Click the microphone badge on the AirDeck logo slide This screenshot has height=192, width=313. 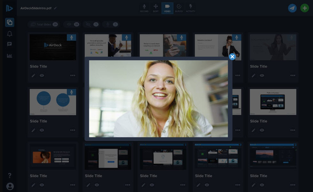72,37
